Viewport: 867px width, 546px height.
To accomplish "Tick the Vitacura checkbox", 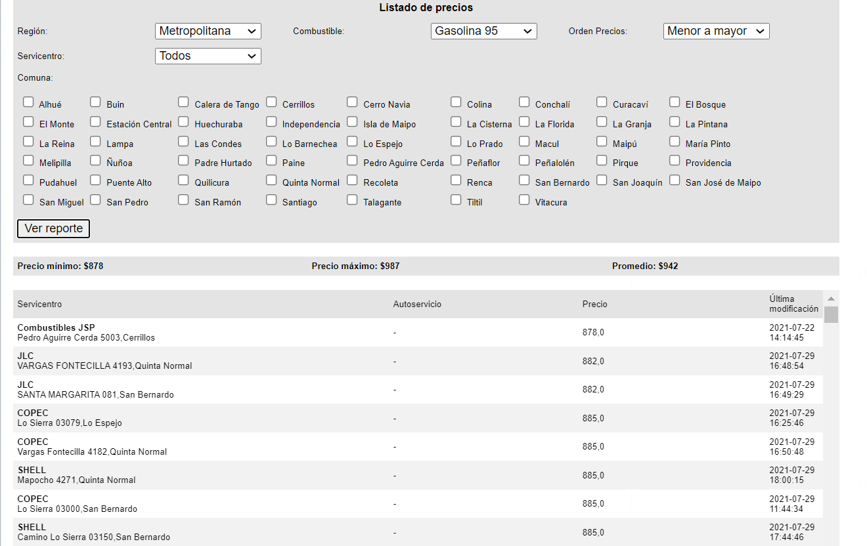I will click(x=524, y=200).
